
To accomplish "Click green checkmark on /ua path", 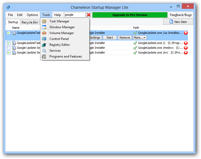I will (x=135, y=33).
